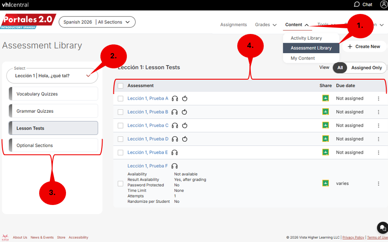Open Grammar Quizzes category
The image size is (388, 242).
click(x=53, y=111)
